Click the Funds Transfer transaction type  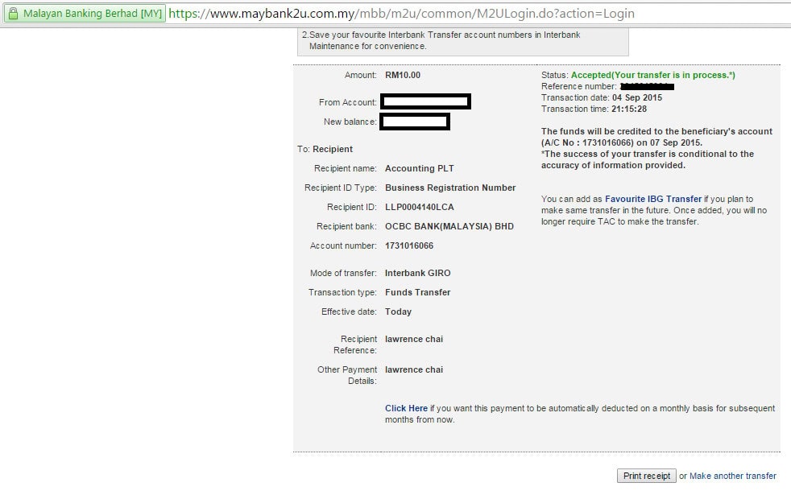click(418, 292)
